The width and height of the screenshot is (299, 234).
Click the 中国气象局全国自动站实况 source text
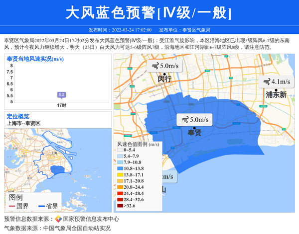77,228
